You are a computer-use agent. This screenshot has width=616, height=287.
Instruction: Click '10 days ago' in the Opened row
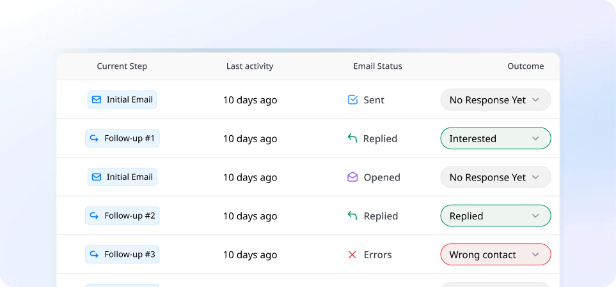tap(250, 177)
